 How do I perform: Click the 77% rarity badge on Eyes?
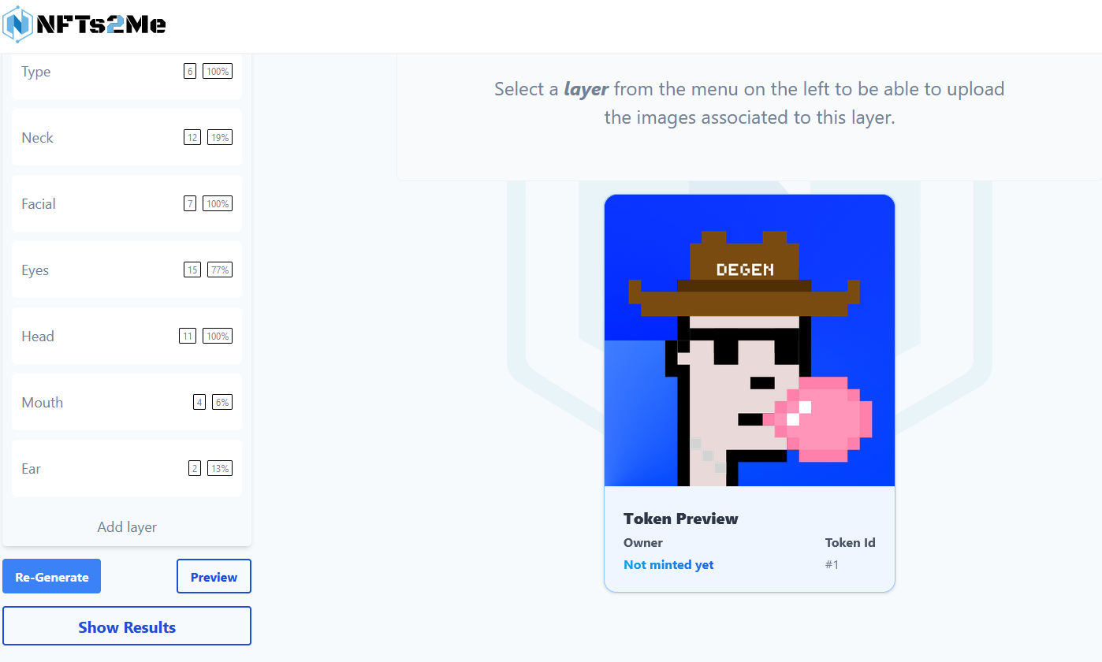220,270
